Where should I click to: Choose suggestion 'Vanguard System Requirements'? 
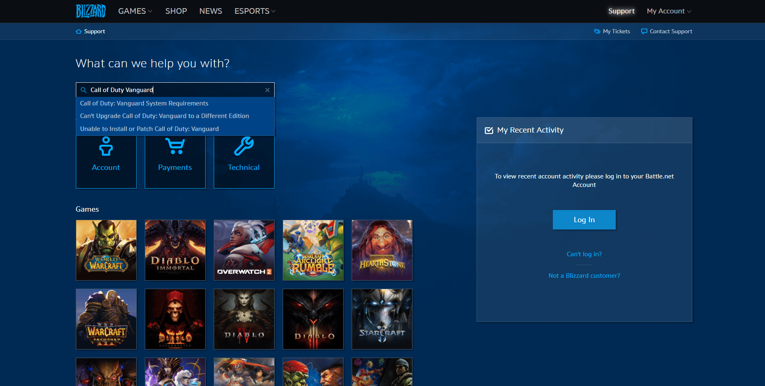pyautogui.click(x=175, y=103)
